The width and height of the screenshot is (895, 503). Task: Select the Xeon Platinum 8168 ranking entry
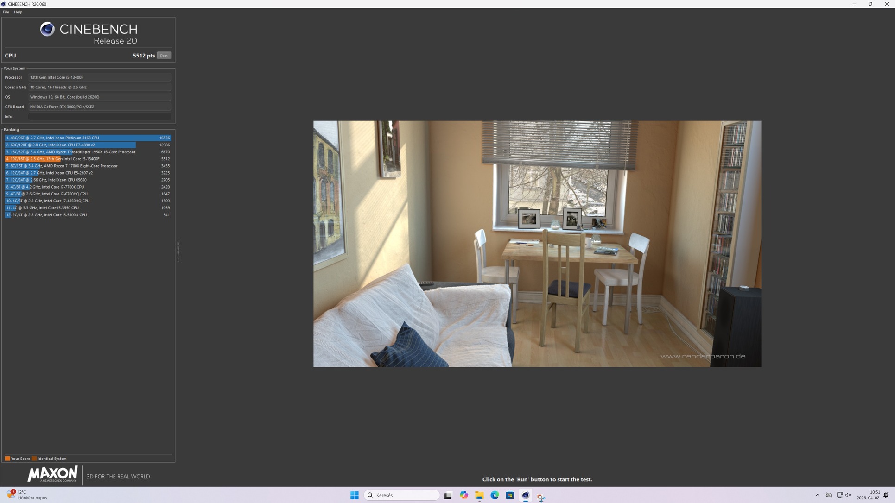[88, 138]
